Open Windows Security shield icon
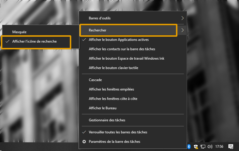 point(196,146)
